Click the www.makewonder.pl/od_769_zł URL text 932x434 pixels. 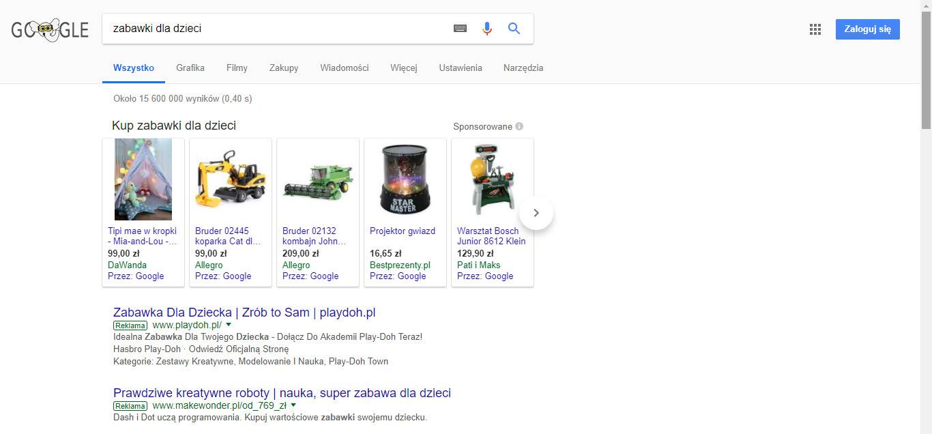pyautogui.click(x=220, y=405)
